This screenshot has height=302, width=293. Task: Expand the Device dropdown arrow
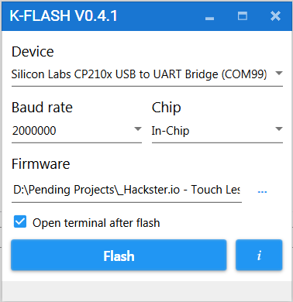(x=279, y=74)
